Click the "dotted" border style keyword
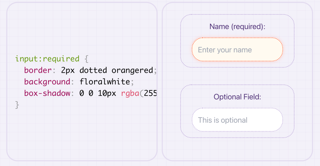The width and height of the screenshot is (320, 166). pos(93,70)
